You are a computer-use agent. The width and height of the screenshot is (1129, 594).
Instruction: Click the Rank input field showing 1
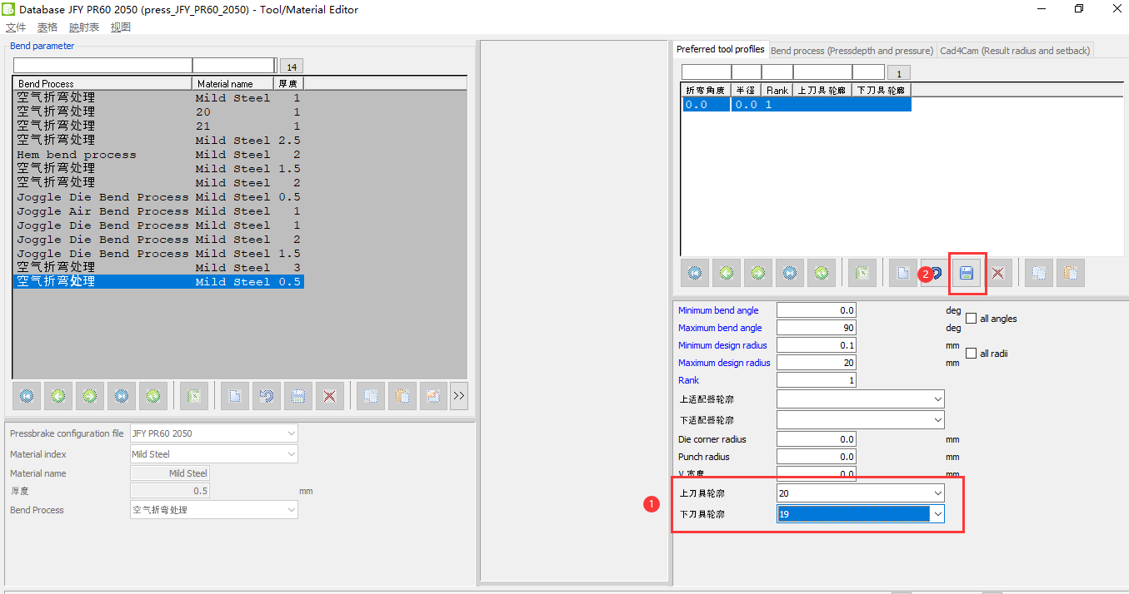(x=817, y=380)
